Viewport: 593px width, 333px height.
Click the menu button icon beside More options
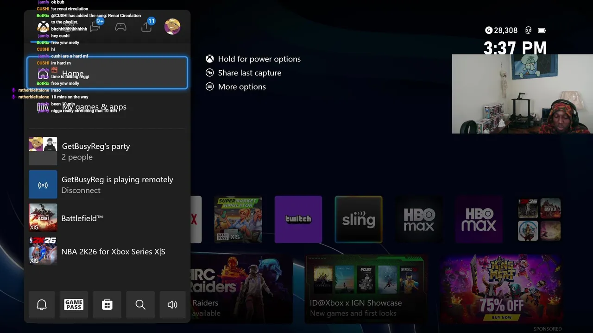pyautogui.click(x=210, y=86)
